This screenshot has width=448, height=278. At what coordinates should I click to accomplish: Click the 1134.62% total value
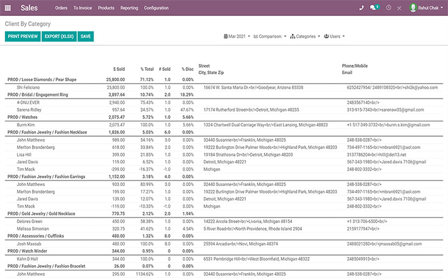click(x=145, y=274)
